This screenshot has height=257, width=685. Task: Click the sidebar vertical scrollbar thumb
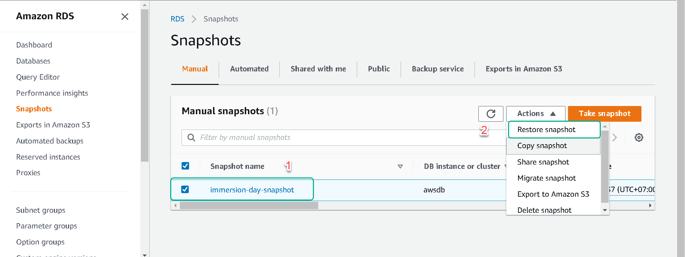(x=144, y=86)
